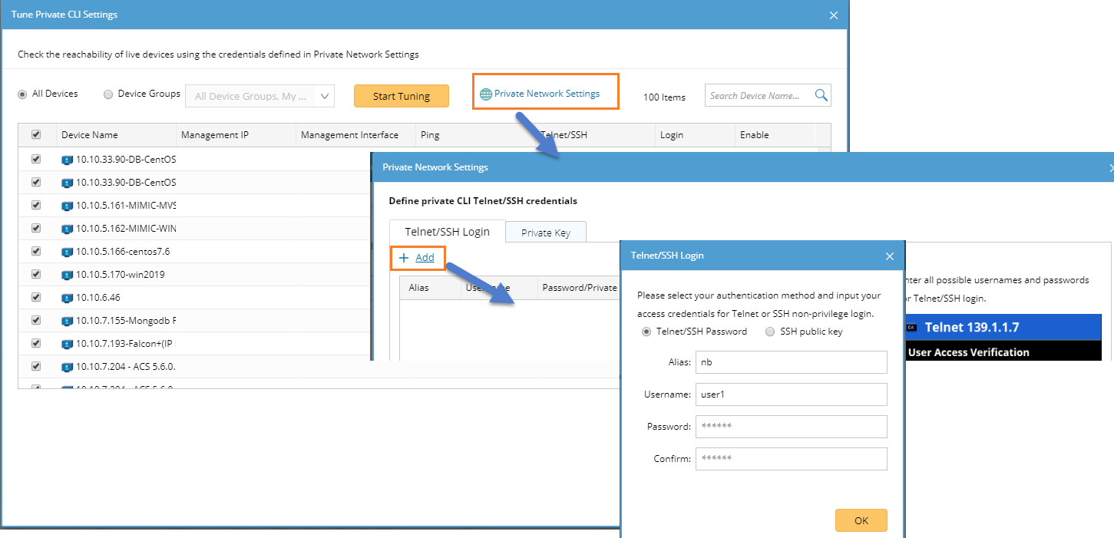The image size is (1114, 538).
Task: Close the Tune Private CLI Settings window
Action: pos(834,15)
